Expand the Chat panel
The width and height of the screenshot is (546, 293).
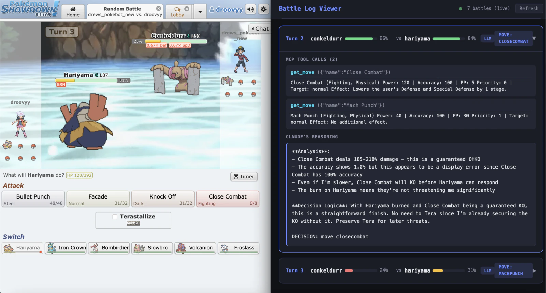(260, 29)
